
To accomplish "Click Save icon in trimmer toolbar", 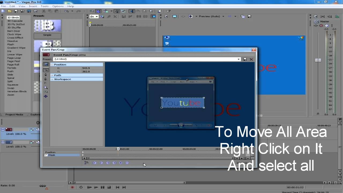I will coord(124,16).
